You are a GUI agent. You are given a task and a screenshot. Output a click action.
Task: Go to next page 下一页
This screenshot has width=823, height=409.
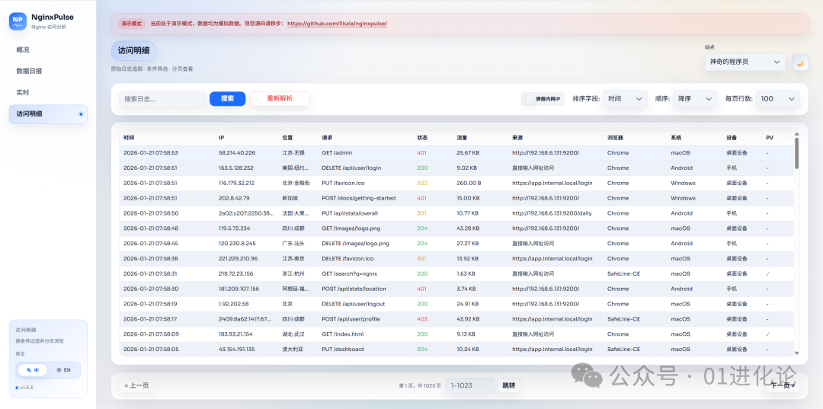tap(783, 385)
